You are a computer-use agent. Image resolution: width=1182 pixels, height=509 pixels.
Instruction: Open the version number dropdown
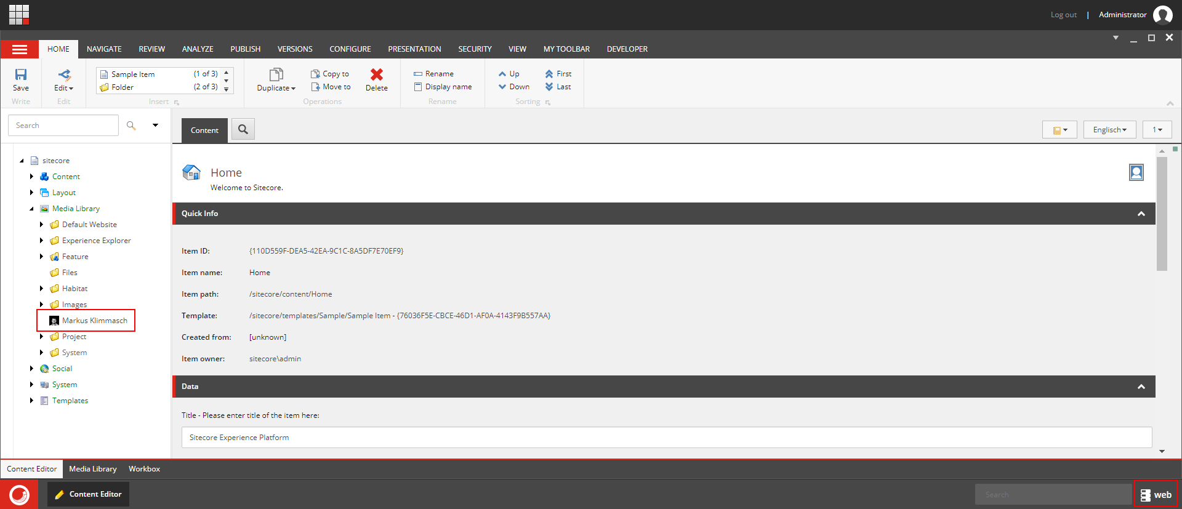click(1157, 130)
